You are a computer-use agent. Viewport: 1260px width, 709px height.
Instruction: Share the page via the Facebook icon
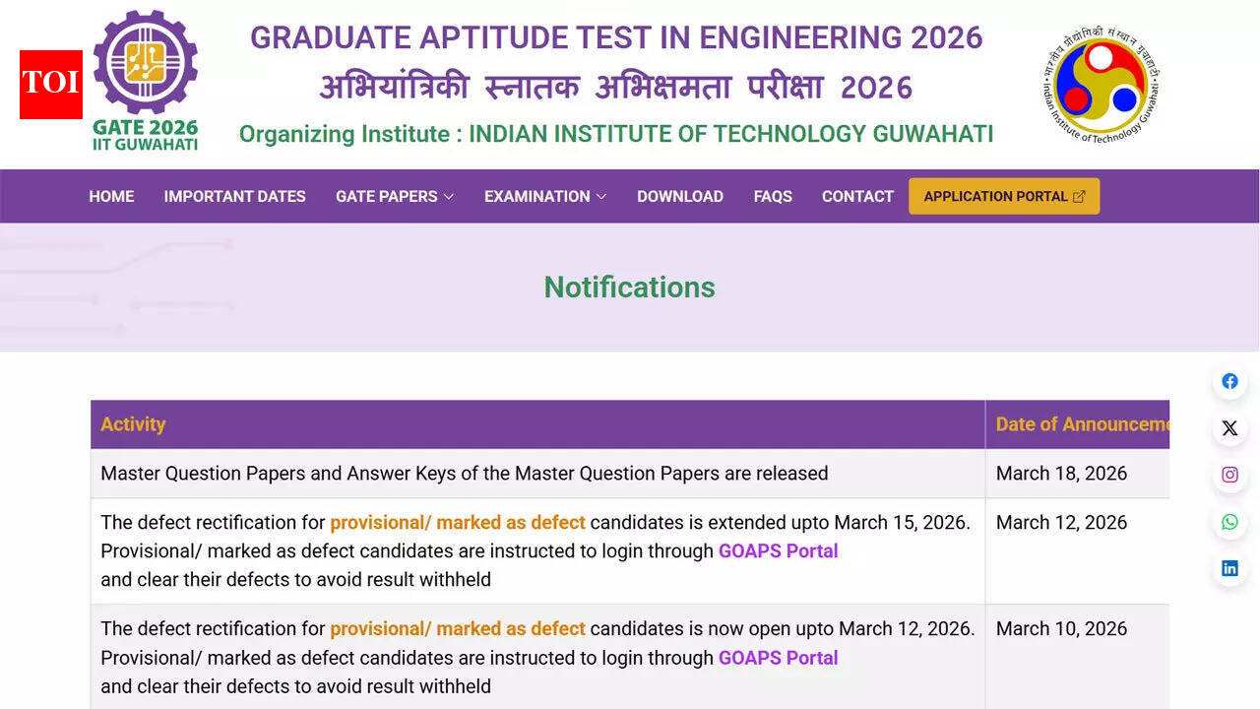tap(1229, 381)
